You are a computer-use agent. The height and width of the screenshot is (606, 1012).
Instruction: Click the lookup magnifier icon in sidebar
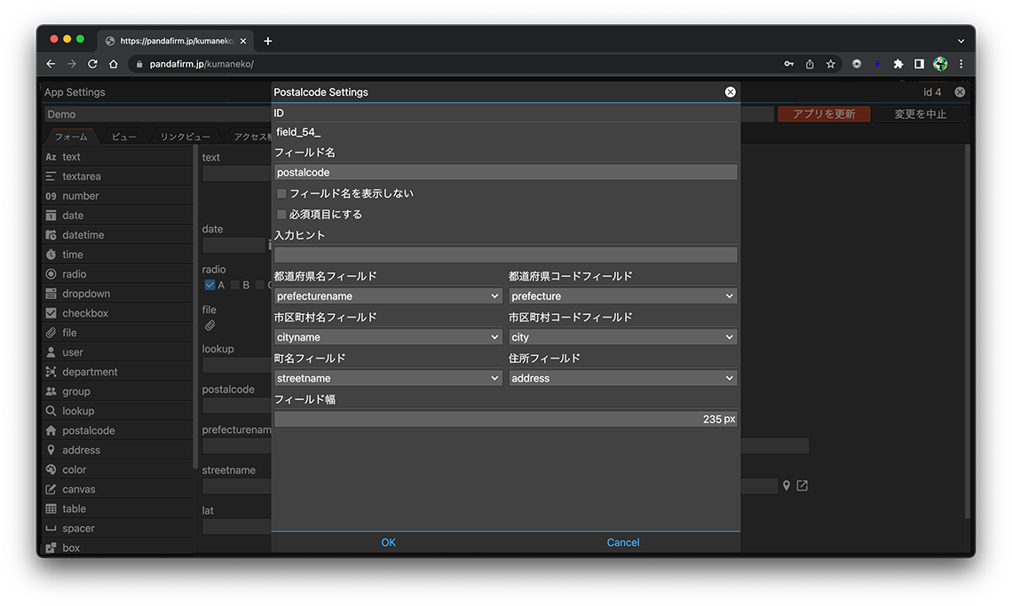coord(51,411)
